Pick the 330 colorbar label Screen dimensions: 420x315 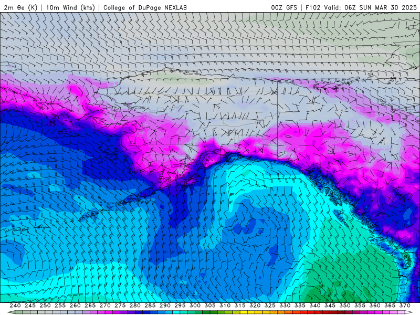[x=285, y=306]
